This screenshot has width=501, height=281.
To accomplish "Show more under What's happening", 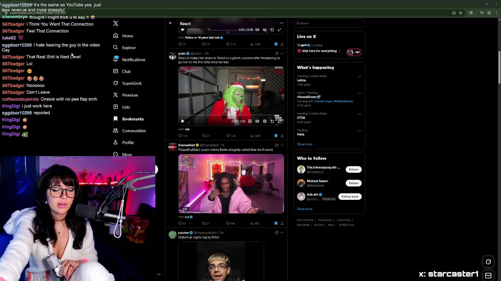I will click(305, 144).
